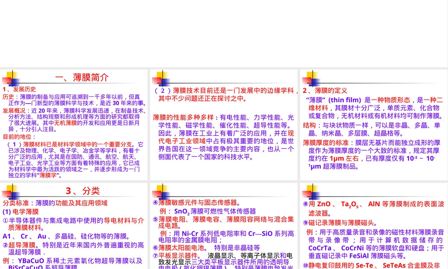Image resolution: width=448 pixels, height=269 pixels.
Task: Open the slide titled 3、分类
Action: pyautogui.click(x=74, y=226)
